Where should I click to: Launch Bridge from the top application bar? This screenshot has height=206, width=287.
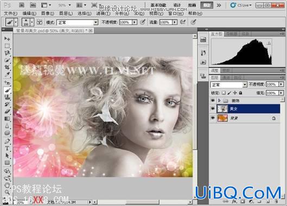22,5
